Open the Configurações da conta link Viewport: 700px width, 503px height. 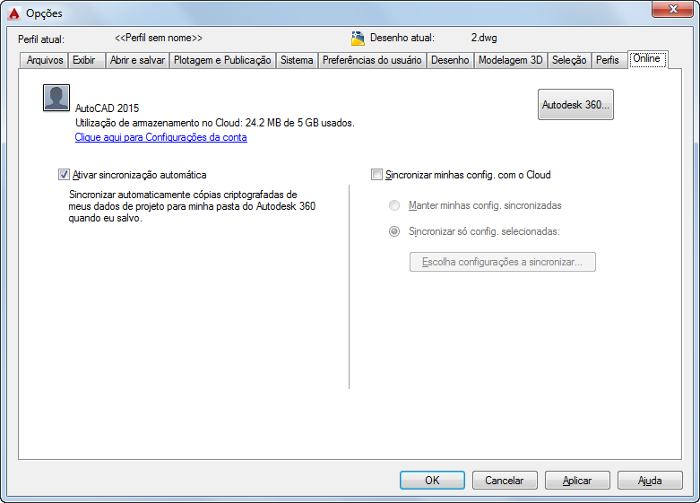coord(160,137)
